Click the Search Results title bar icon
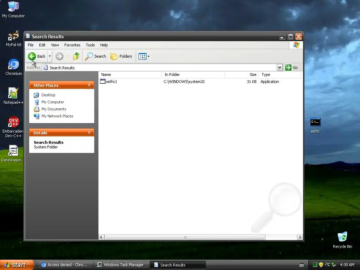The image size is (360, 270). 28,36
